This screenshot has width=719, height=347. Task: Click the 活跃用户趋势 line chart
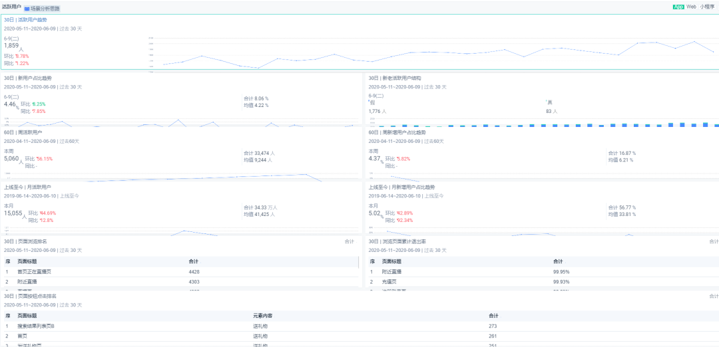coord(432,54)
